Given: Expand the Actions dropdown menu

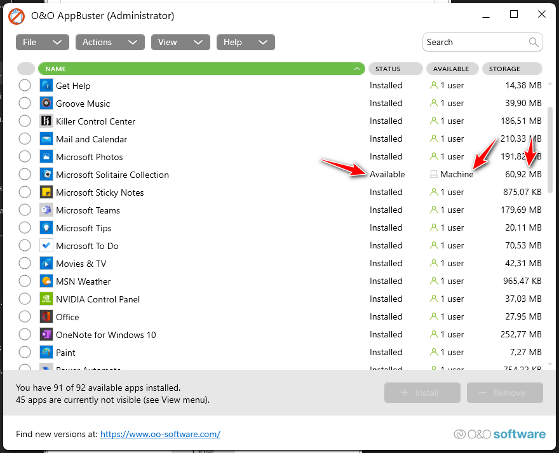Looking at the screenshot, I should [x=109, y=43].
